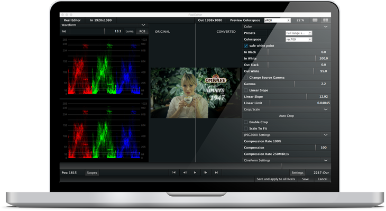This screenshot has width=386, height=211.
Task: Select RGB waveform mode
Action: (142, 31)
